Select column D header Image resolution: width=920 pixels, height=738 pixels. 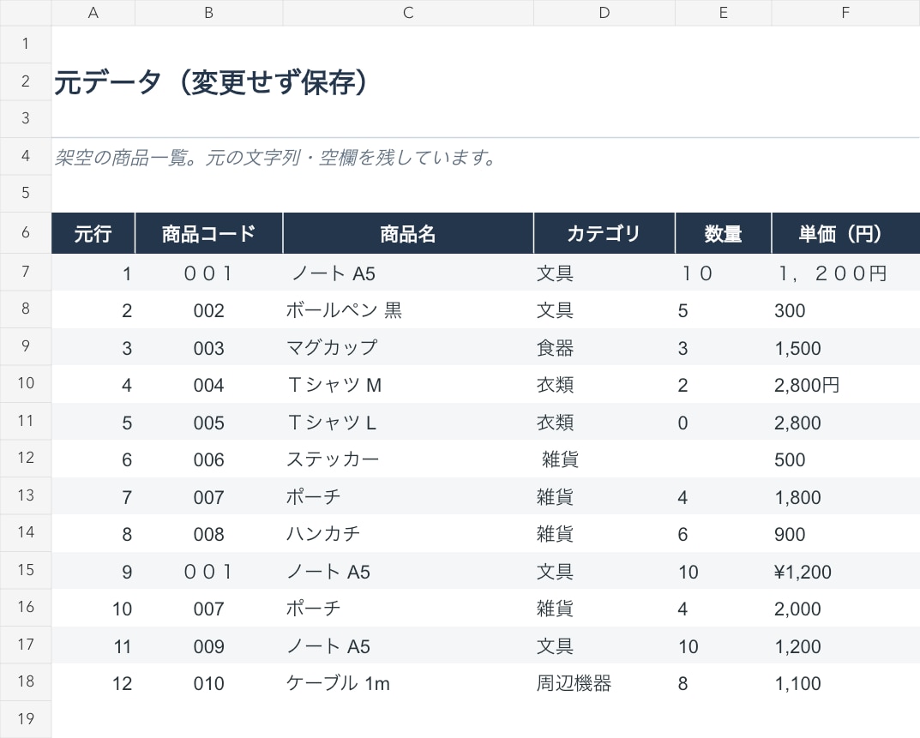(604, 13)
